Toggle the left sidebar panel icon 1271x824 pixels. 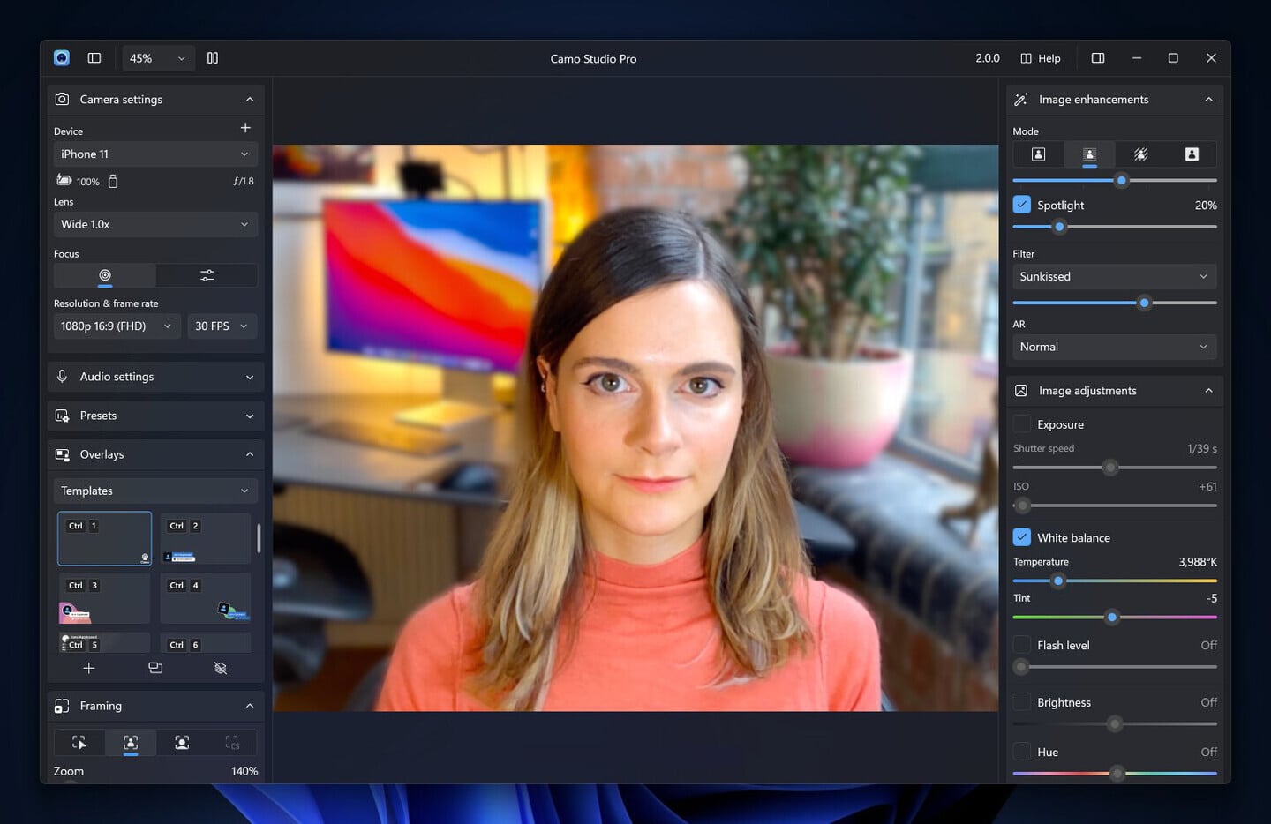pos(94,58)
